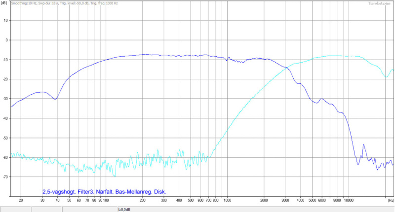Select the -70 dB y-axis label
This screenshot has width=395, height=212.
(x=5, y=177)
